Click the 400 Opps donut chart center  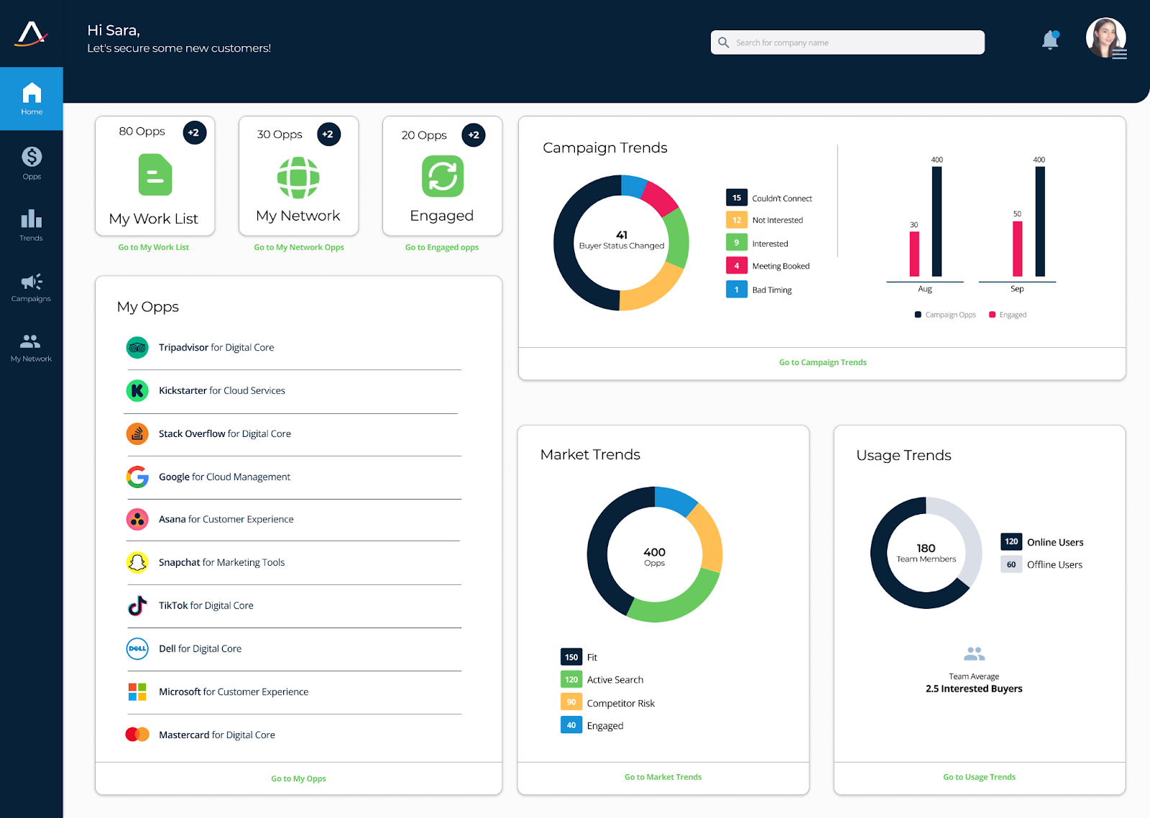click(654, 556)
